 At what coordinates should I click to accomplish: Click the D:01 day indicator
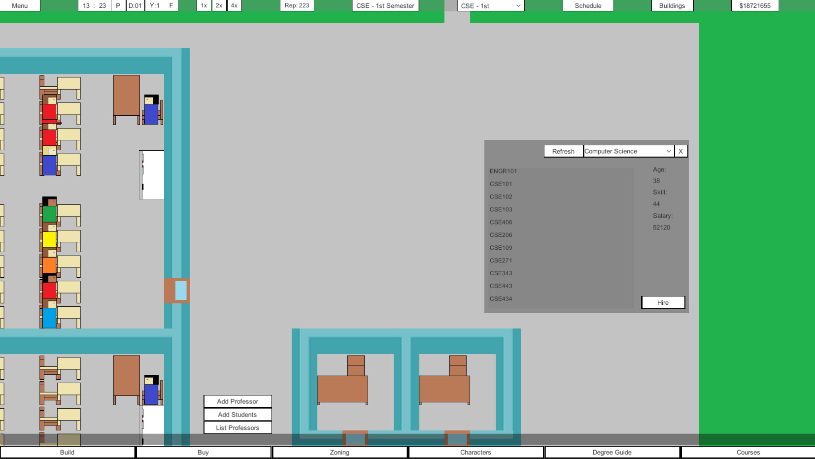tap(136, 5)
